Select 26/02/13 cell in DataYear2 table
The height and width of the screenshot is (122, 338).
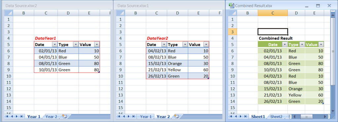click(x=156, y=76)
